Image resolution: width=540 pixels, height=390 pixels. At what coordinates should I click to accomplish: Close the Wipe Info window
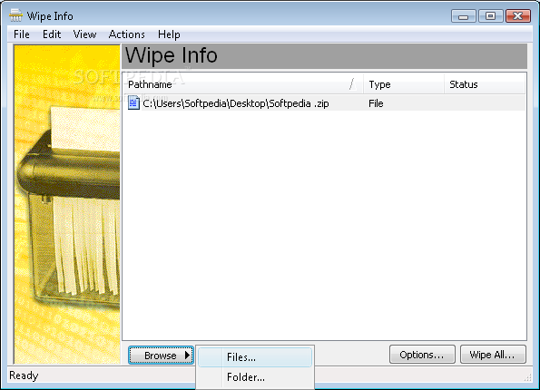click(x=517, y=16)
